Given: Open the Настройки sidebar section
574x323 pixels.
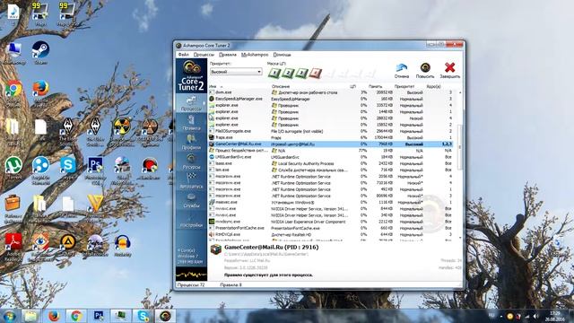Looking at the screenshot, I should point(191,220).
